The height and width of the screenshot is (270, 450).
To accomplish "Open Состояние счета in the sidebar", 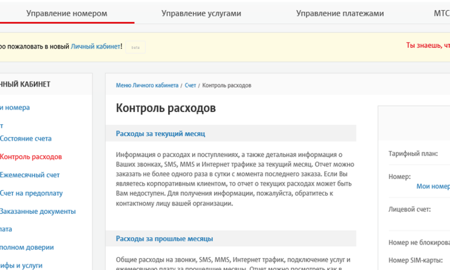I will (x=26, y=139).
